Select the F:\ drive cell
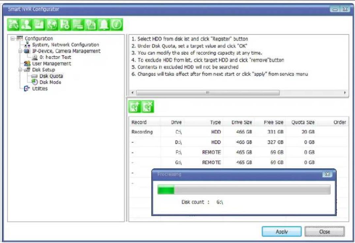The image size is (355, 243). coord(178,152)
